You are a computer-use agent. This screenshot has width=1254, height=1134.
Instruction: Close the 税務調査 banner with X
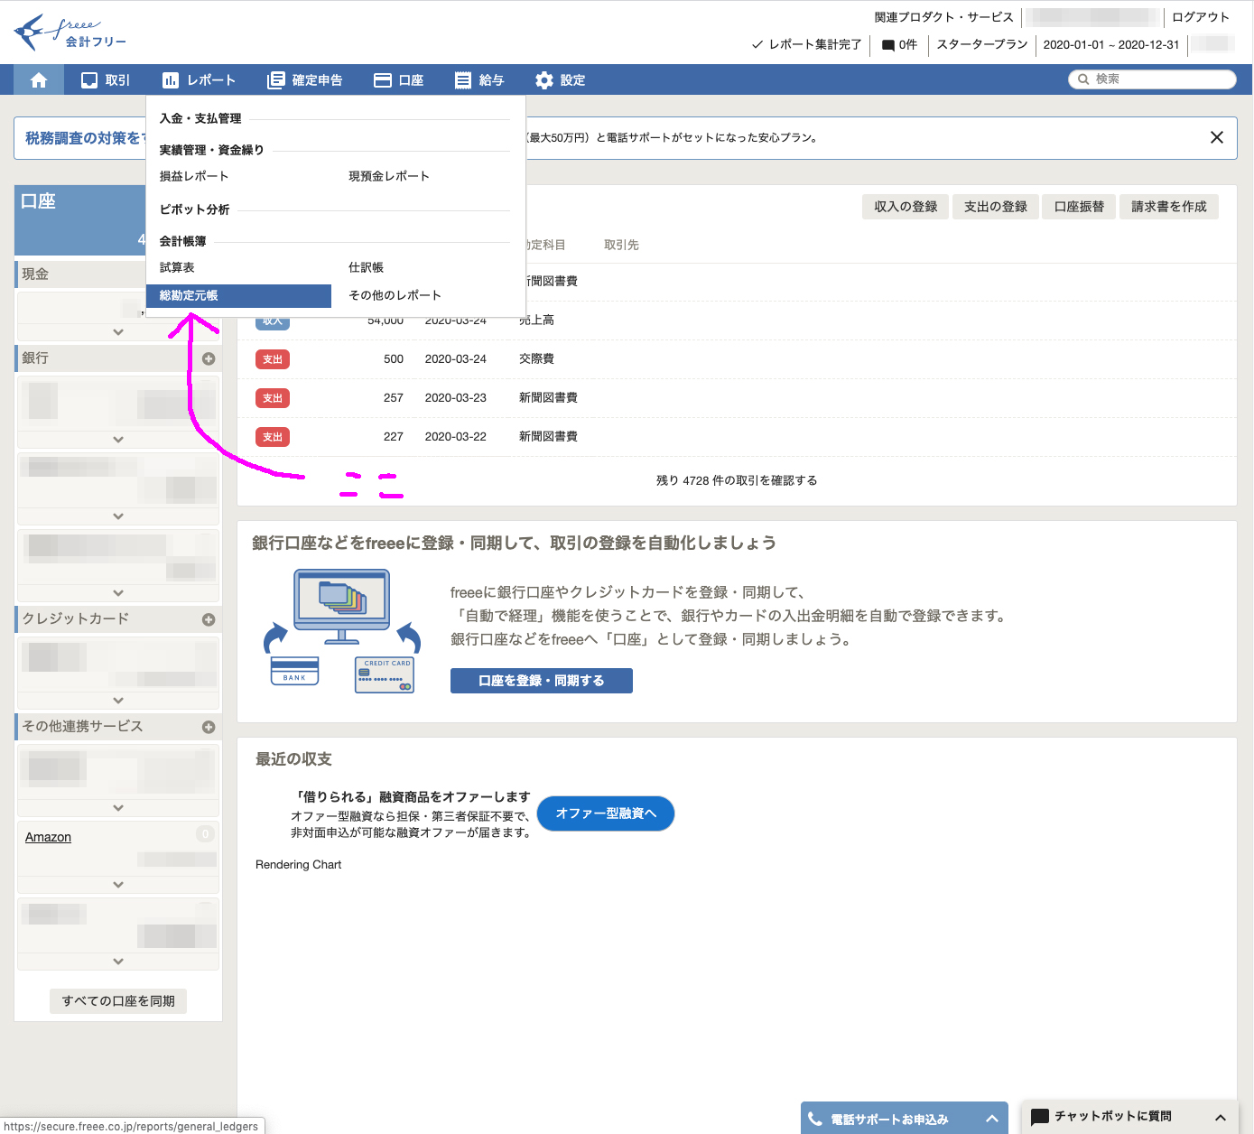point(1216,137)
